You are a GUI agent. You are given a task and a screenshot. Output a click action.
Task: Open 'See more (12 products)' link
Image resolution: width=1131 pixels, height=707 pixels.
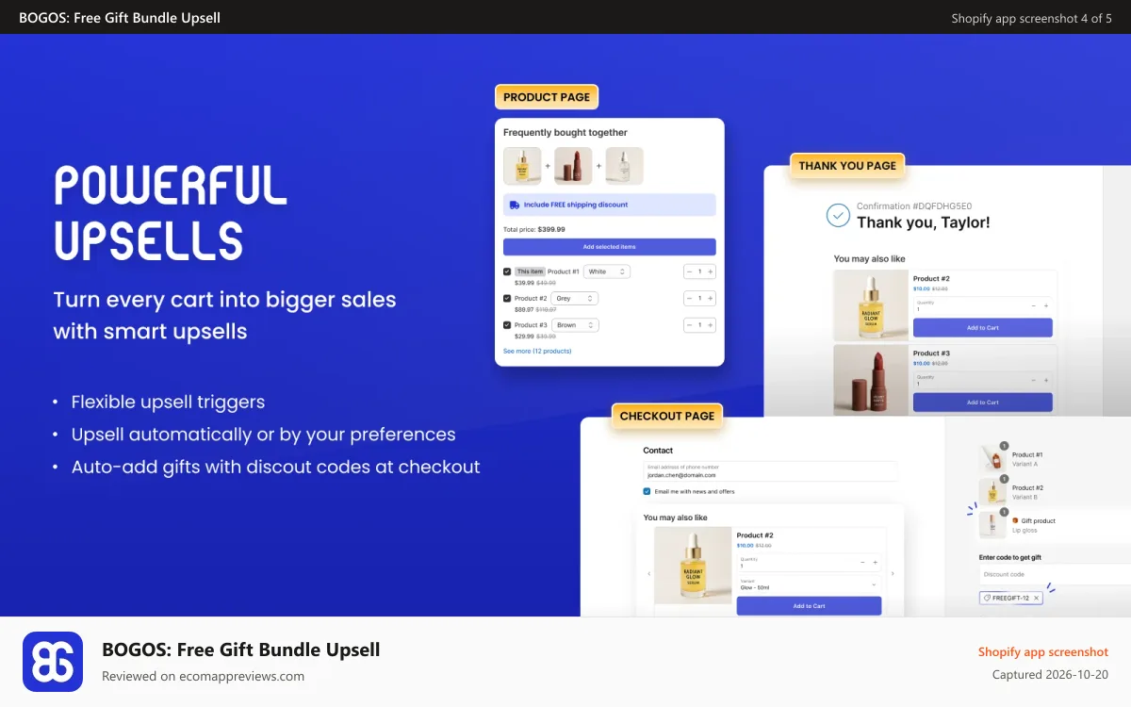pyautogui.click(x=537, y=351)
